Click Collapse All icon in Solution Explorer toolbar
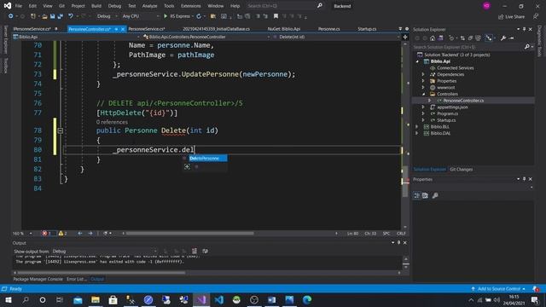The image size is (546, 307). (470, 38)
